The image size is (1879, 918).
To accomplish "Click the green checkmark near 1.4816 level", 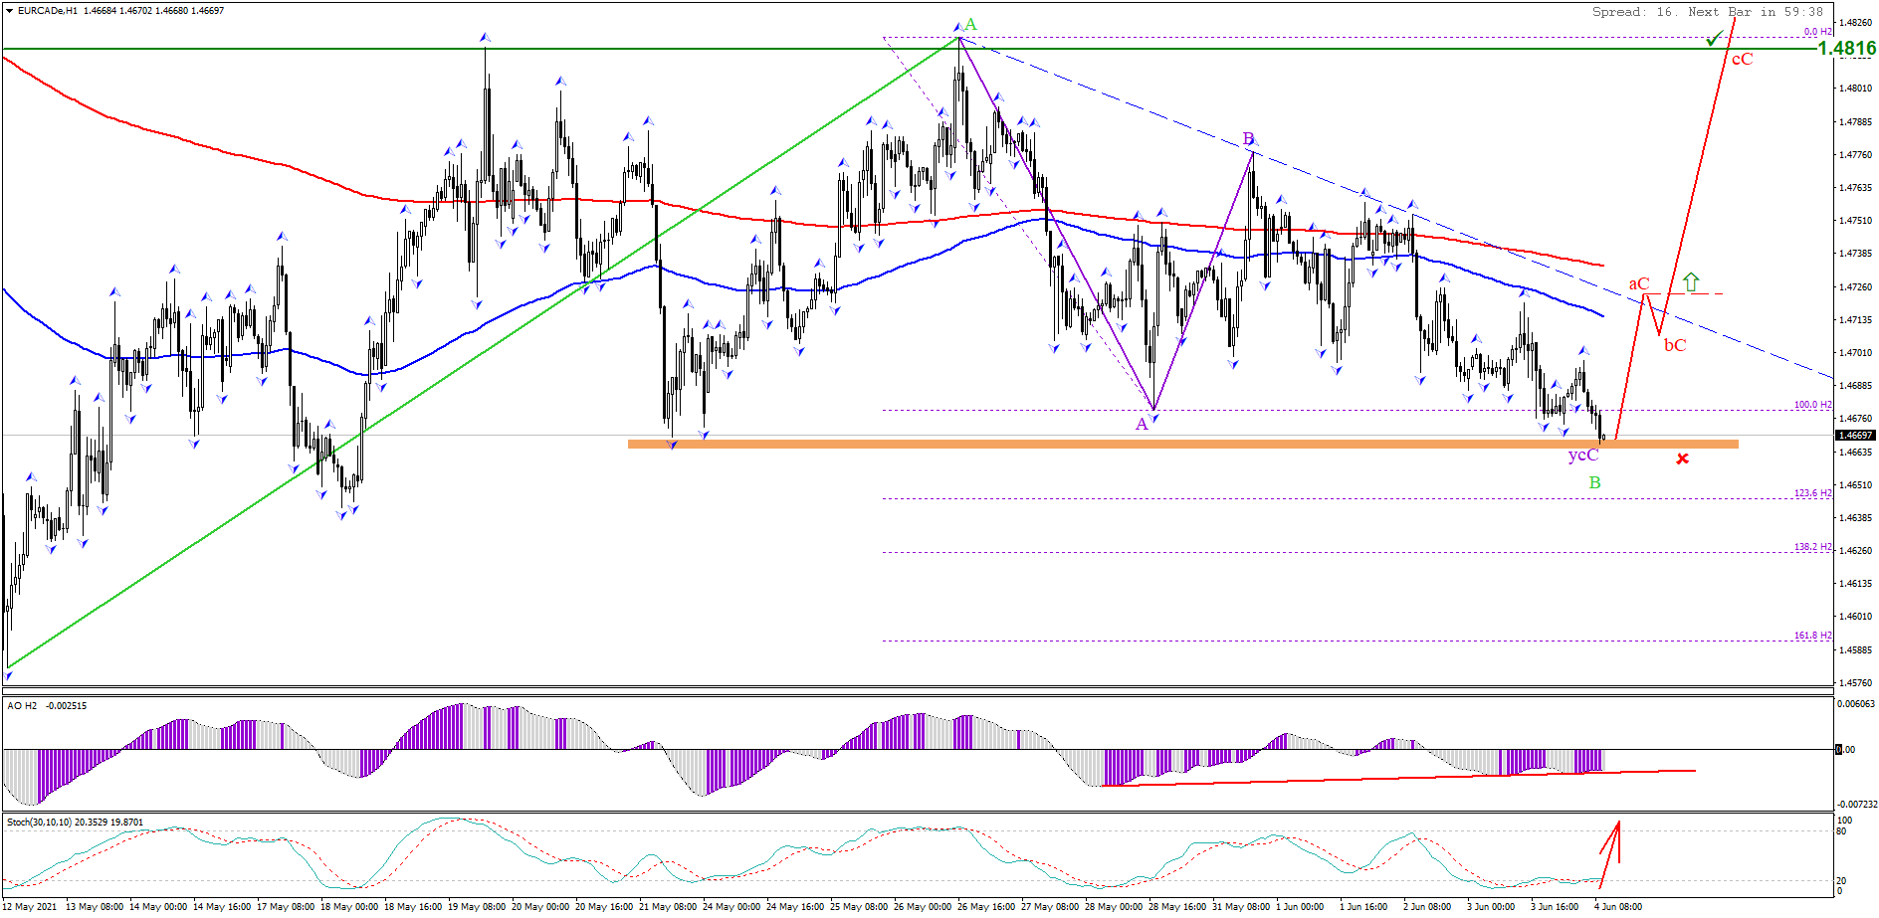I will point(1714,39).
